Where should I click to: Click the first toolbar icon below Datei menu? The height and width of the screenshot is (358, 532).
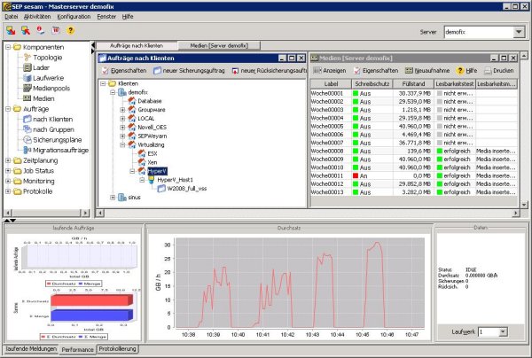point(11,30)
